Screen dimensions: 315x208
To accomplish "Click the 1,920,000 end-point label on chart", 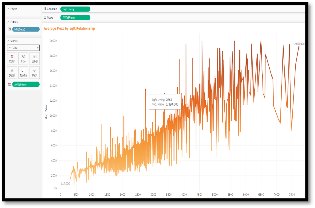I will point(298,44).
